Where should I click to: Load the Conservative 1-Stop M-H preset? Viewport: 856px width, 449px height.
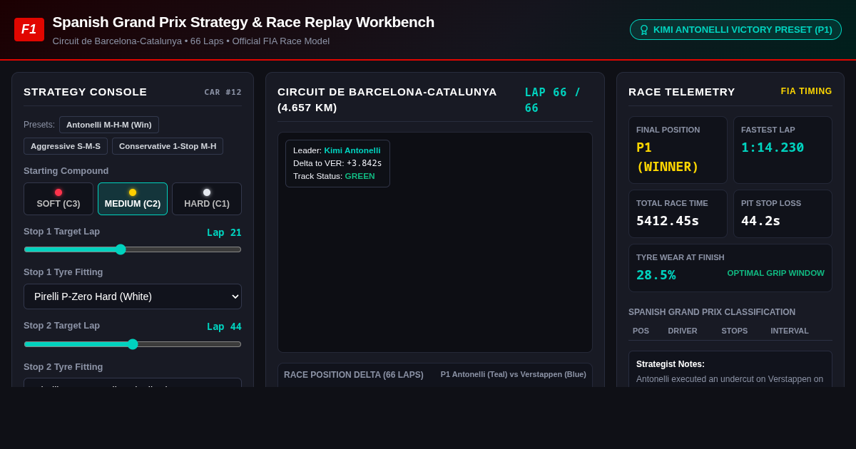tap(168, 146)
